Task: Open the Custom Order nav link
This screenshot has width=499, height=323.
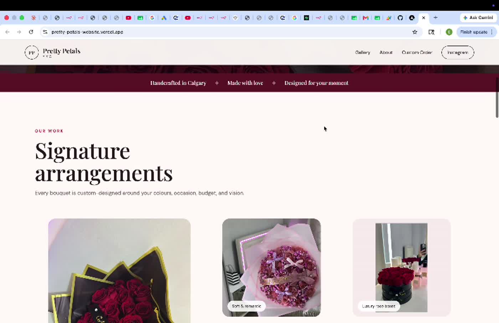Action: click(x=417, y=52)
